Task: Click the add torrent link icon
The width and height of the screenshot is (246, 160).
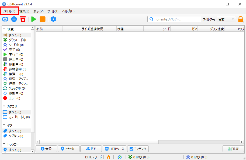Action: click(x=5, y=19)
